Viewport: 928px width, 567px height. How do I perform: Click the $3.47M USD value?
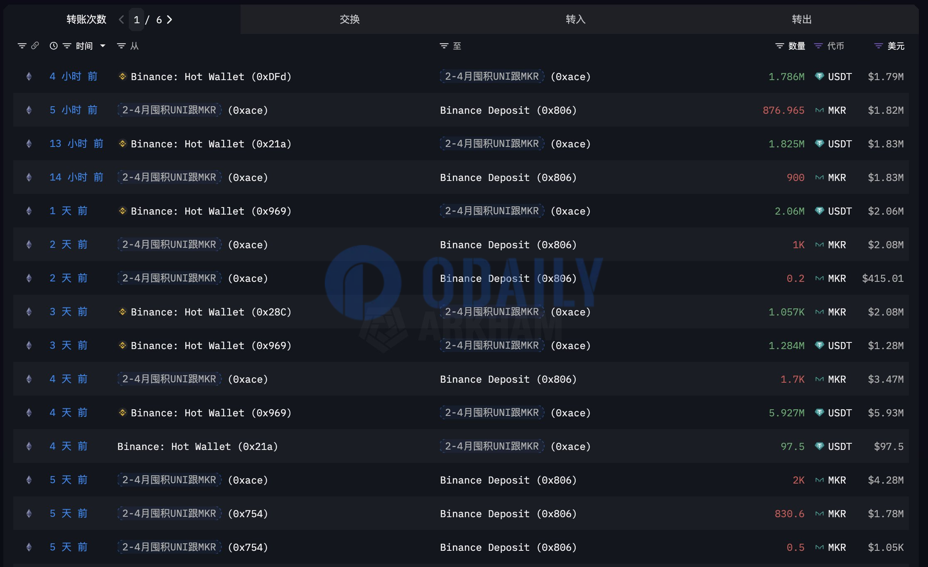[886, 379]
